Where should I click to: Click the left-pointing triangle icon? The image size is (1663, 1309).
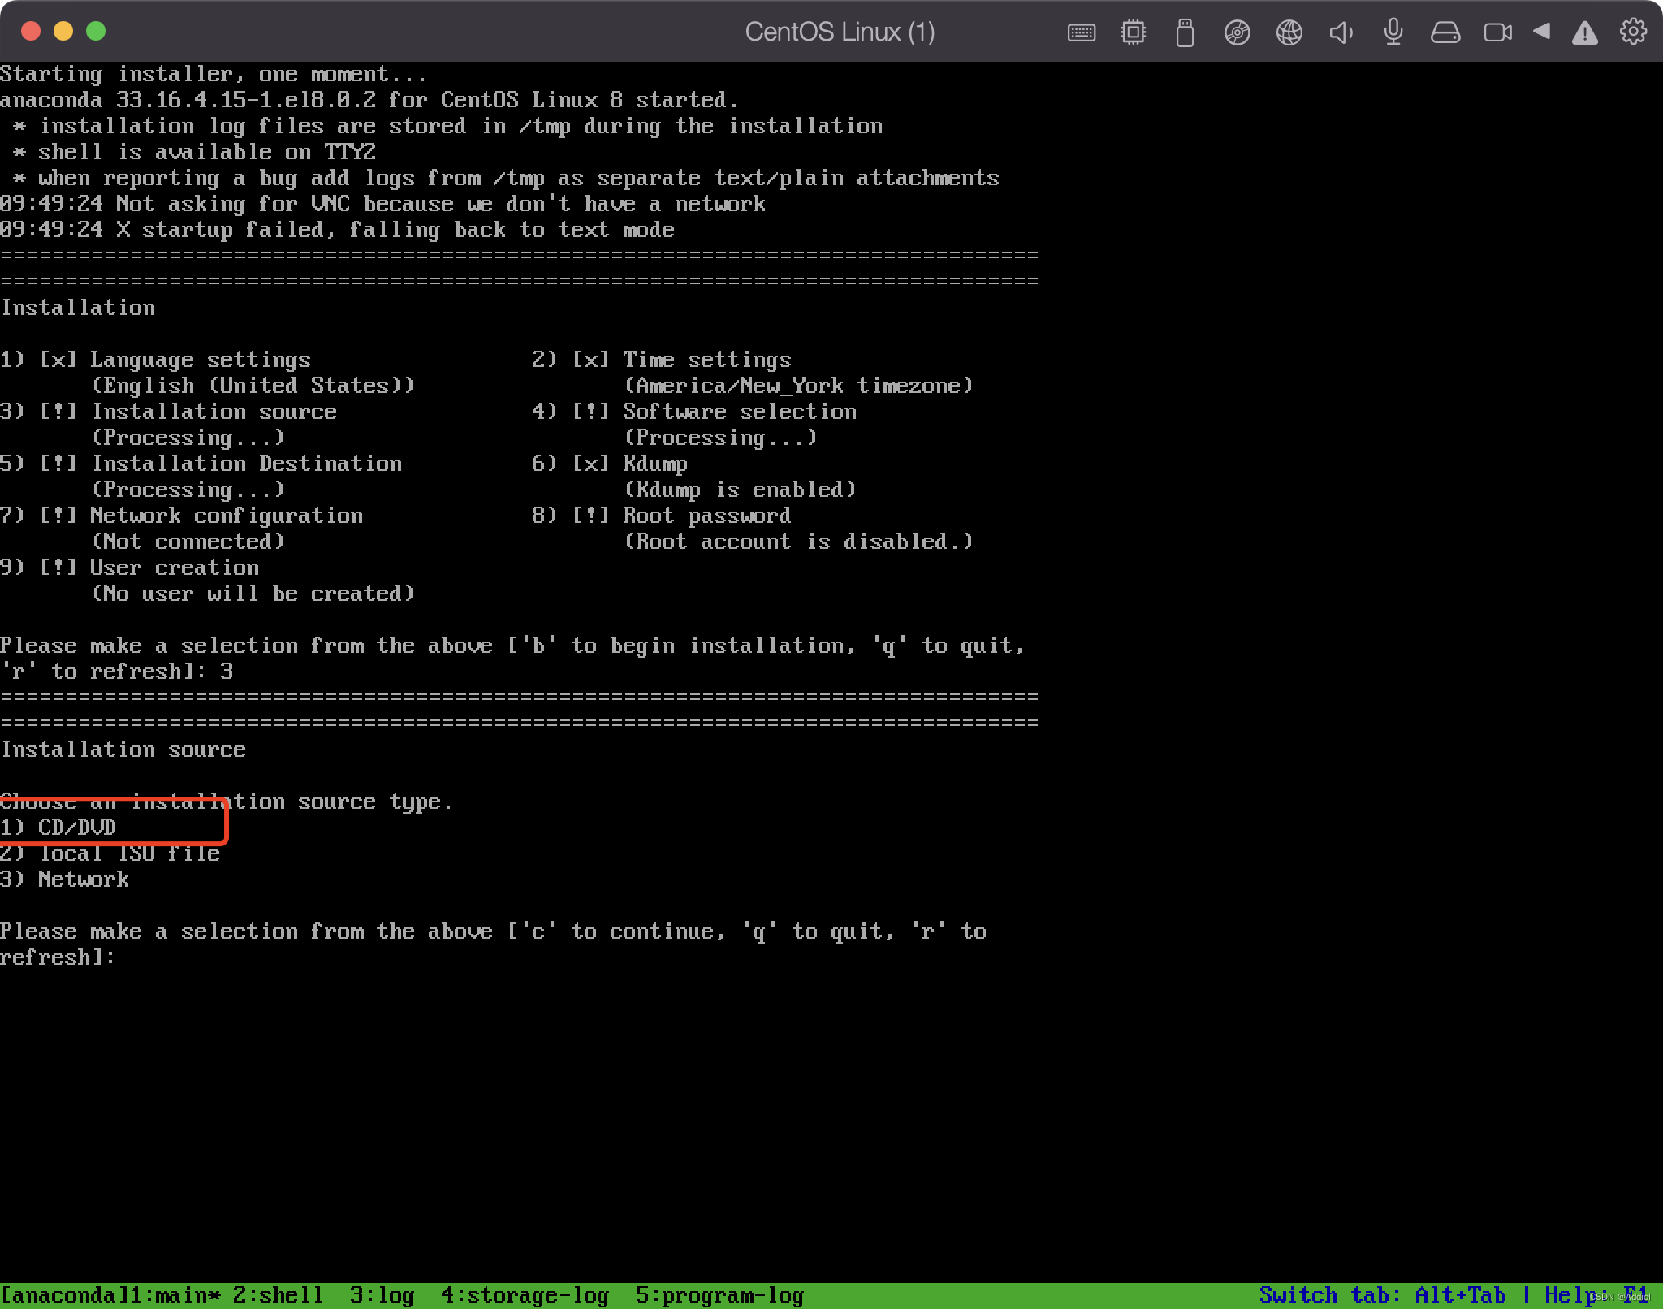[1541, 32]
